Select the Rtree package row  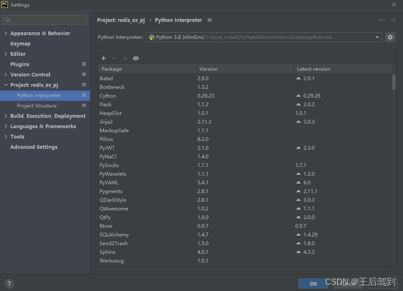coord(246,226)
